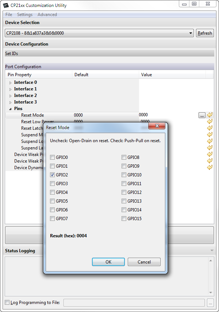Open the Settings menu

(25, 15)
